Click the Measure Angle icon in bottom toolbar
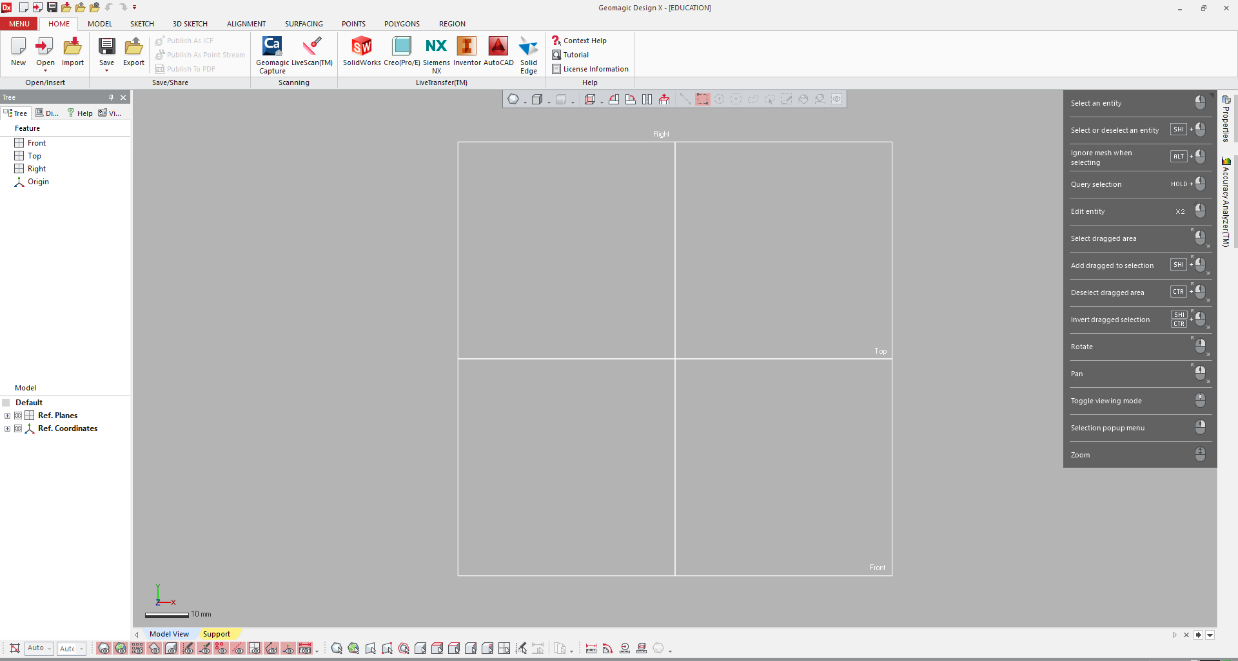Viewport: 1238px width, 661px height. click(x=608, y=649)
